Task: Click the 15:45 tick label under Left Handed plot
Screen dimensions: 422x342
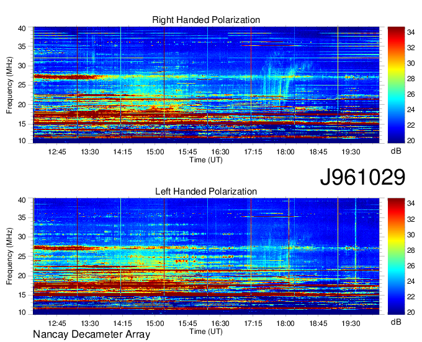Action: (x=187, y=323)
